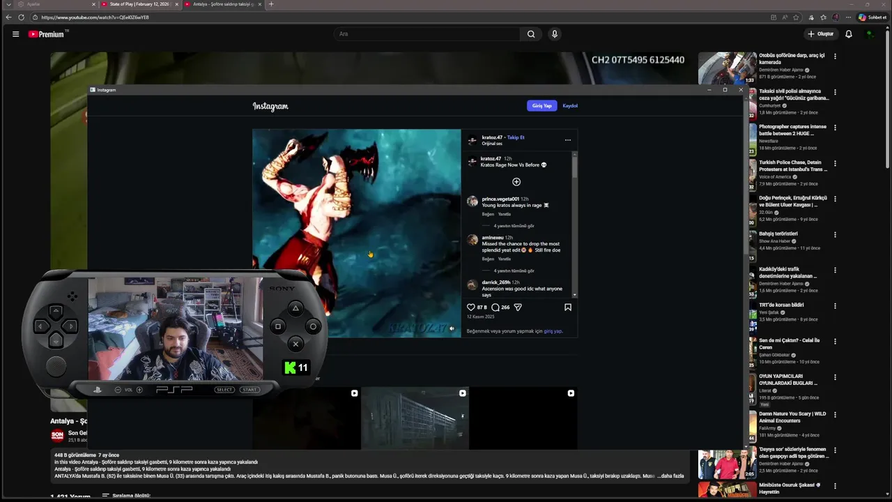Open options for 'Taksici sivil polisi' video
The image size is (892, 502).
(835, 92)
